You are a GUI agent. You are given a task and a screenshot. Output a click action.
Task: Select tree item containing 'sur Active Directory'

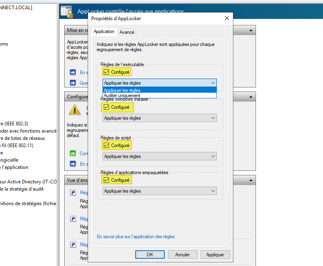coord(28,182)
